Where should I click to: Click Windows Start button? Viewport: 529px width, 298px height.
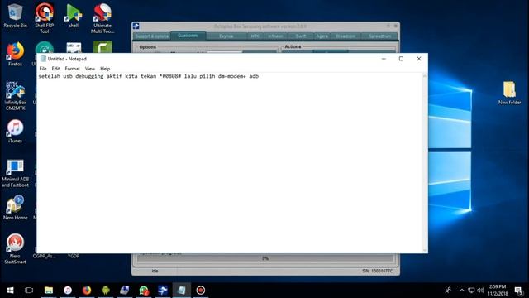tap(10, 291)
